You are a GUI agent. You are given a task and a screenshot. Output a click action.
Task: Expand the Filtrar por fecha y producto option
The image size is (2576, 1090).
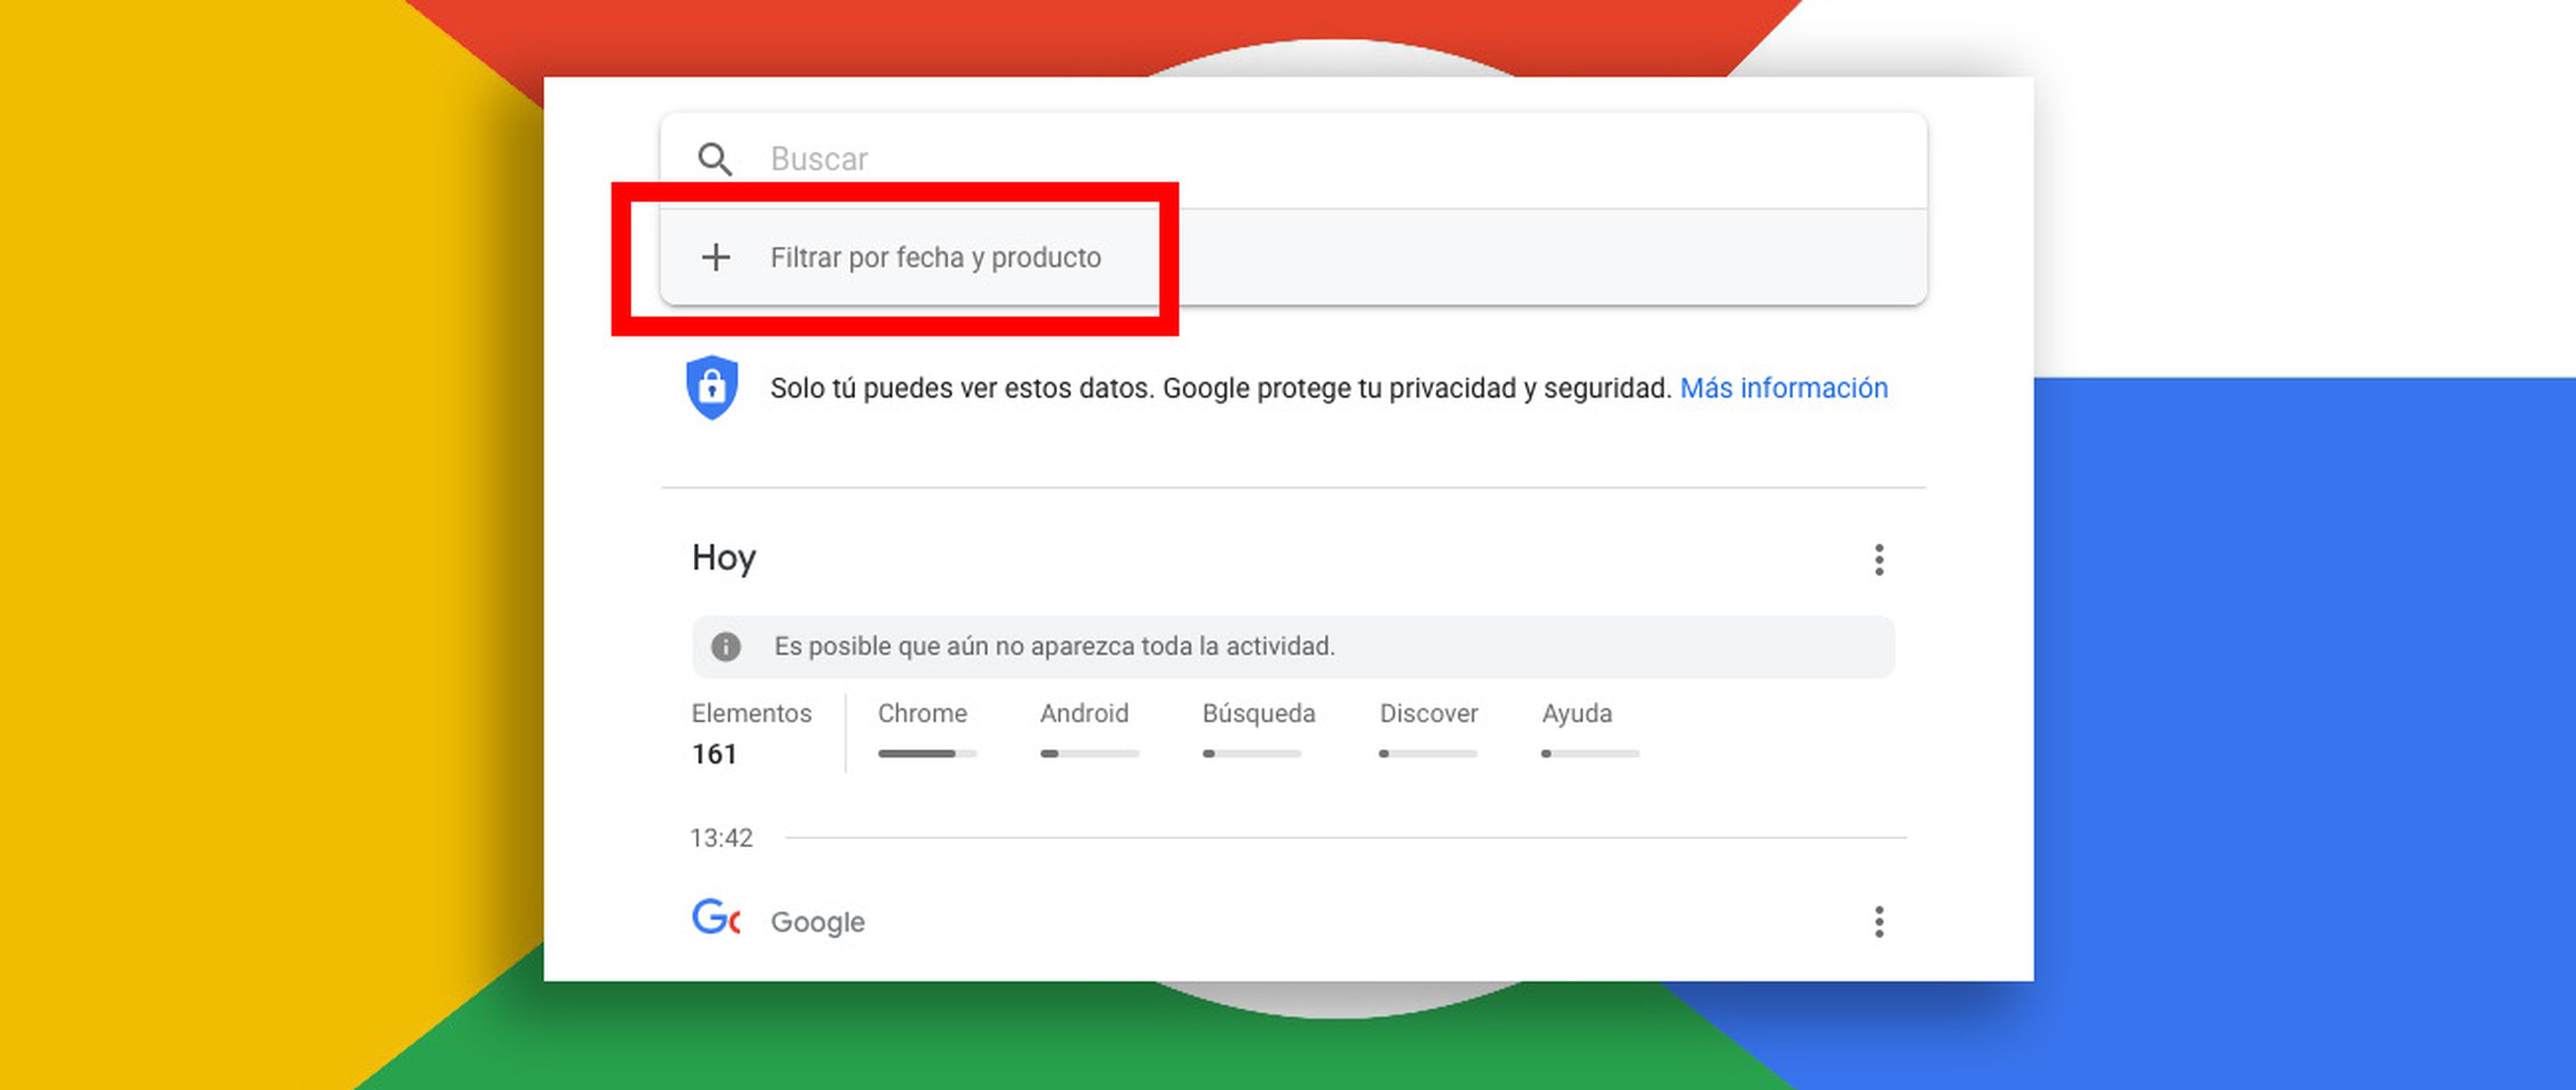pos(936,257)
